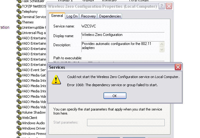The width and height of the screenshot is (200, 138).
Task: Select the Windows Audio service icon
Action: (x=19, y=123)
